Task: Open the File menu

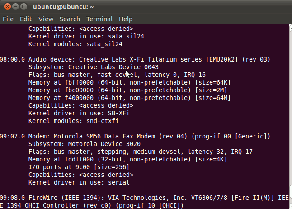Action: (8, 19)
